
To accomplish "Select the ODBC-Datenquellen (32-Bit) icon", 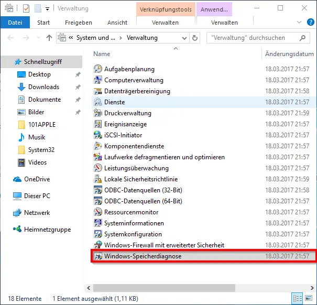I will [x=98, y=190].
